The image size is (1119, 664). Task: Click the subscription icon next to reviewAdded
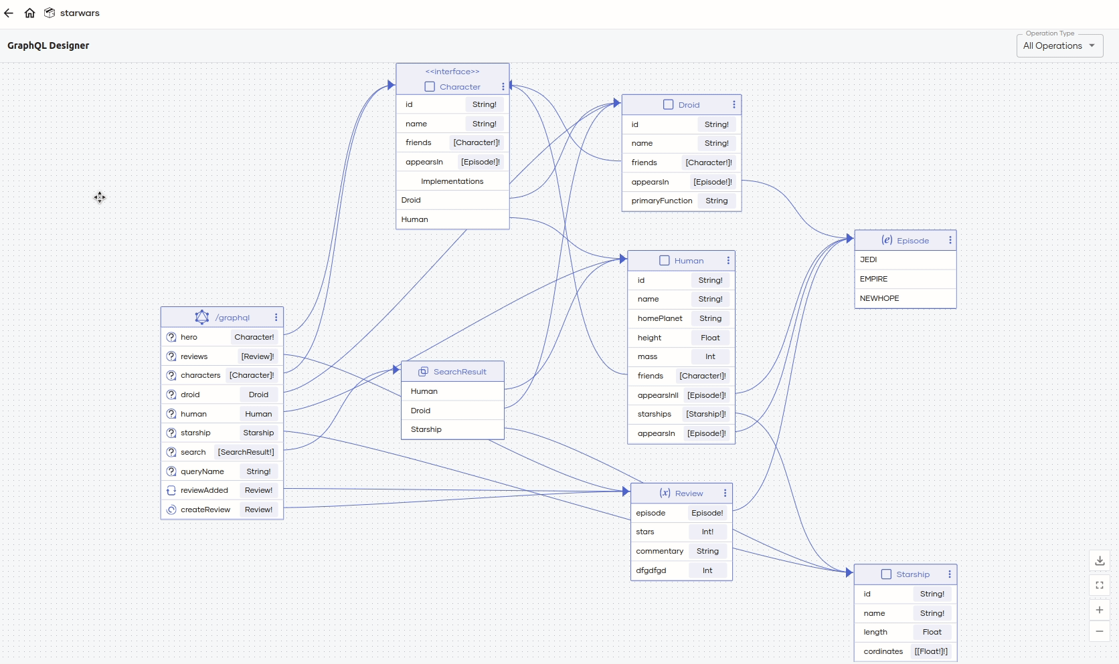click(171, 490)
